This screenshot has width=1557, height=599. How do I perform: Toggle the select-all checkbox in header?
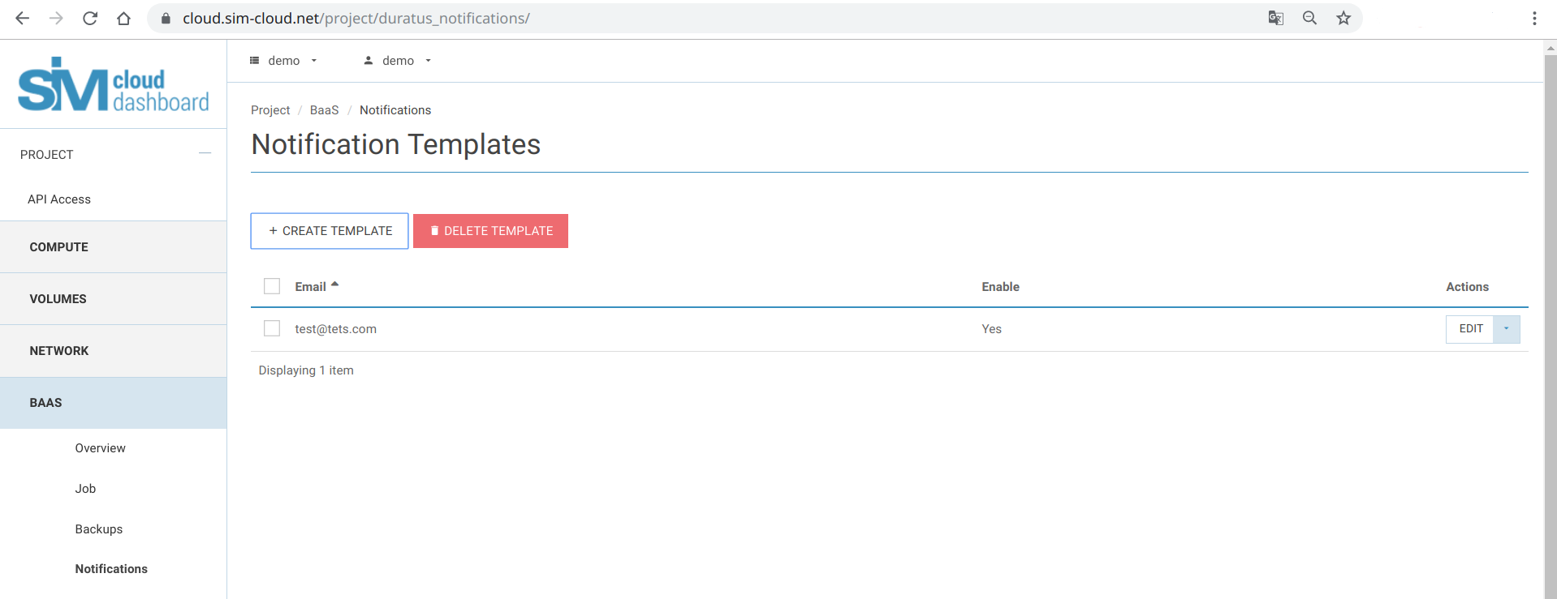point(272,286)
